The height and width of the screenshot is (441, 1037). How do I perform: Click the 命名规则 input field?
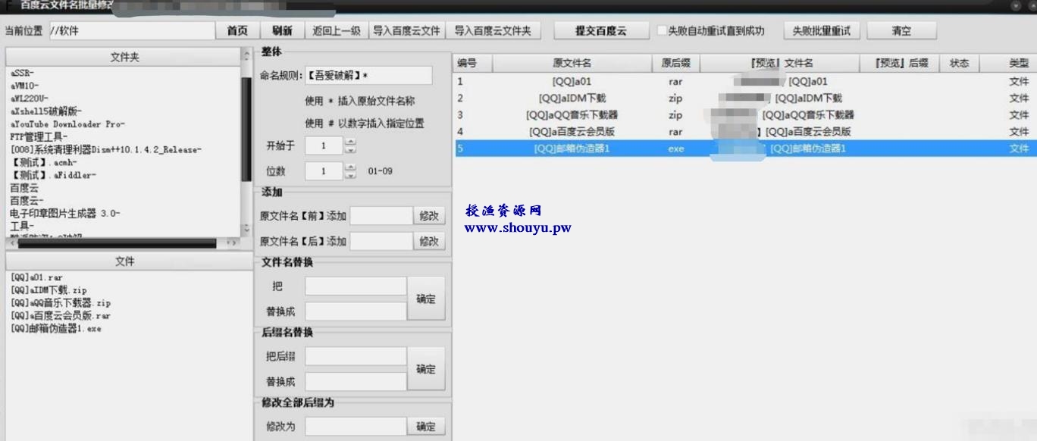[368, 75]
